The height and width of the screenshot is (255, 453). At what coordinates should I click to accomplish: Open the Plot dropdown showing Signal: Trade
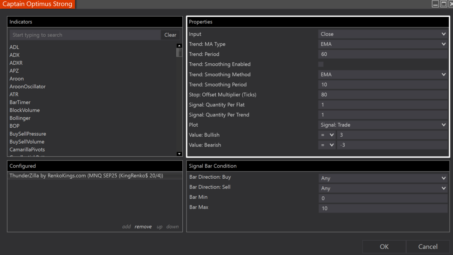point(383,125)
